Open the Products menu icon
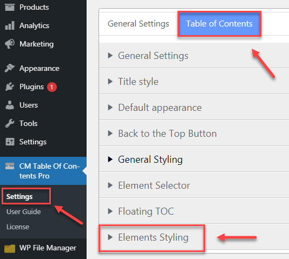This screenshot has height=259, width=289. point(10,8)
